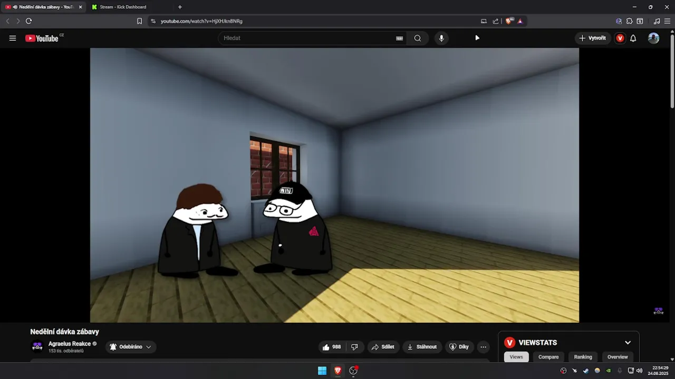Pause the video by clicking the player
The width and height of the screenshot is (675, 379).
coord(334,185)
